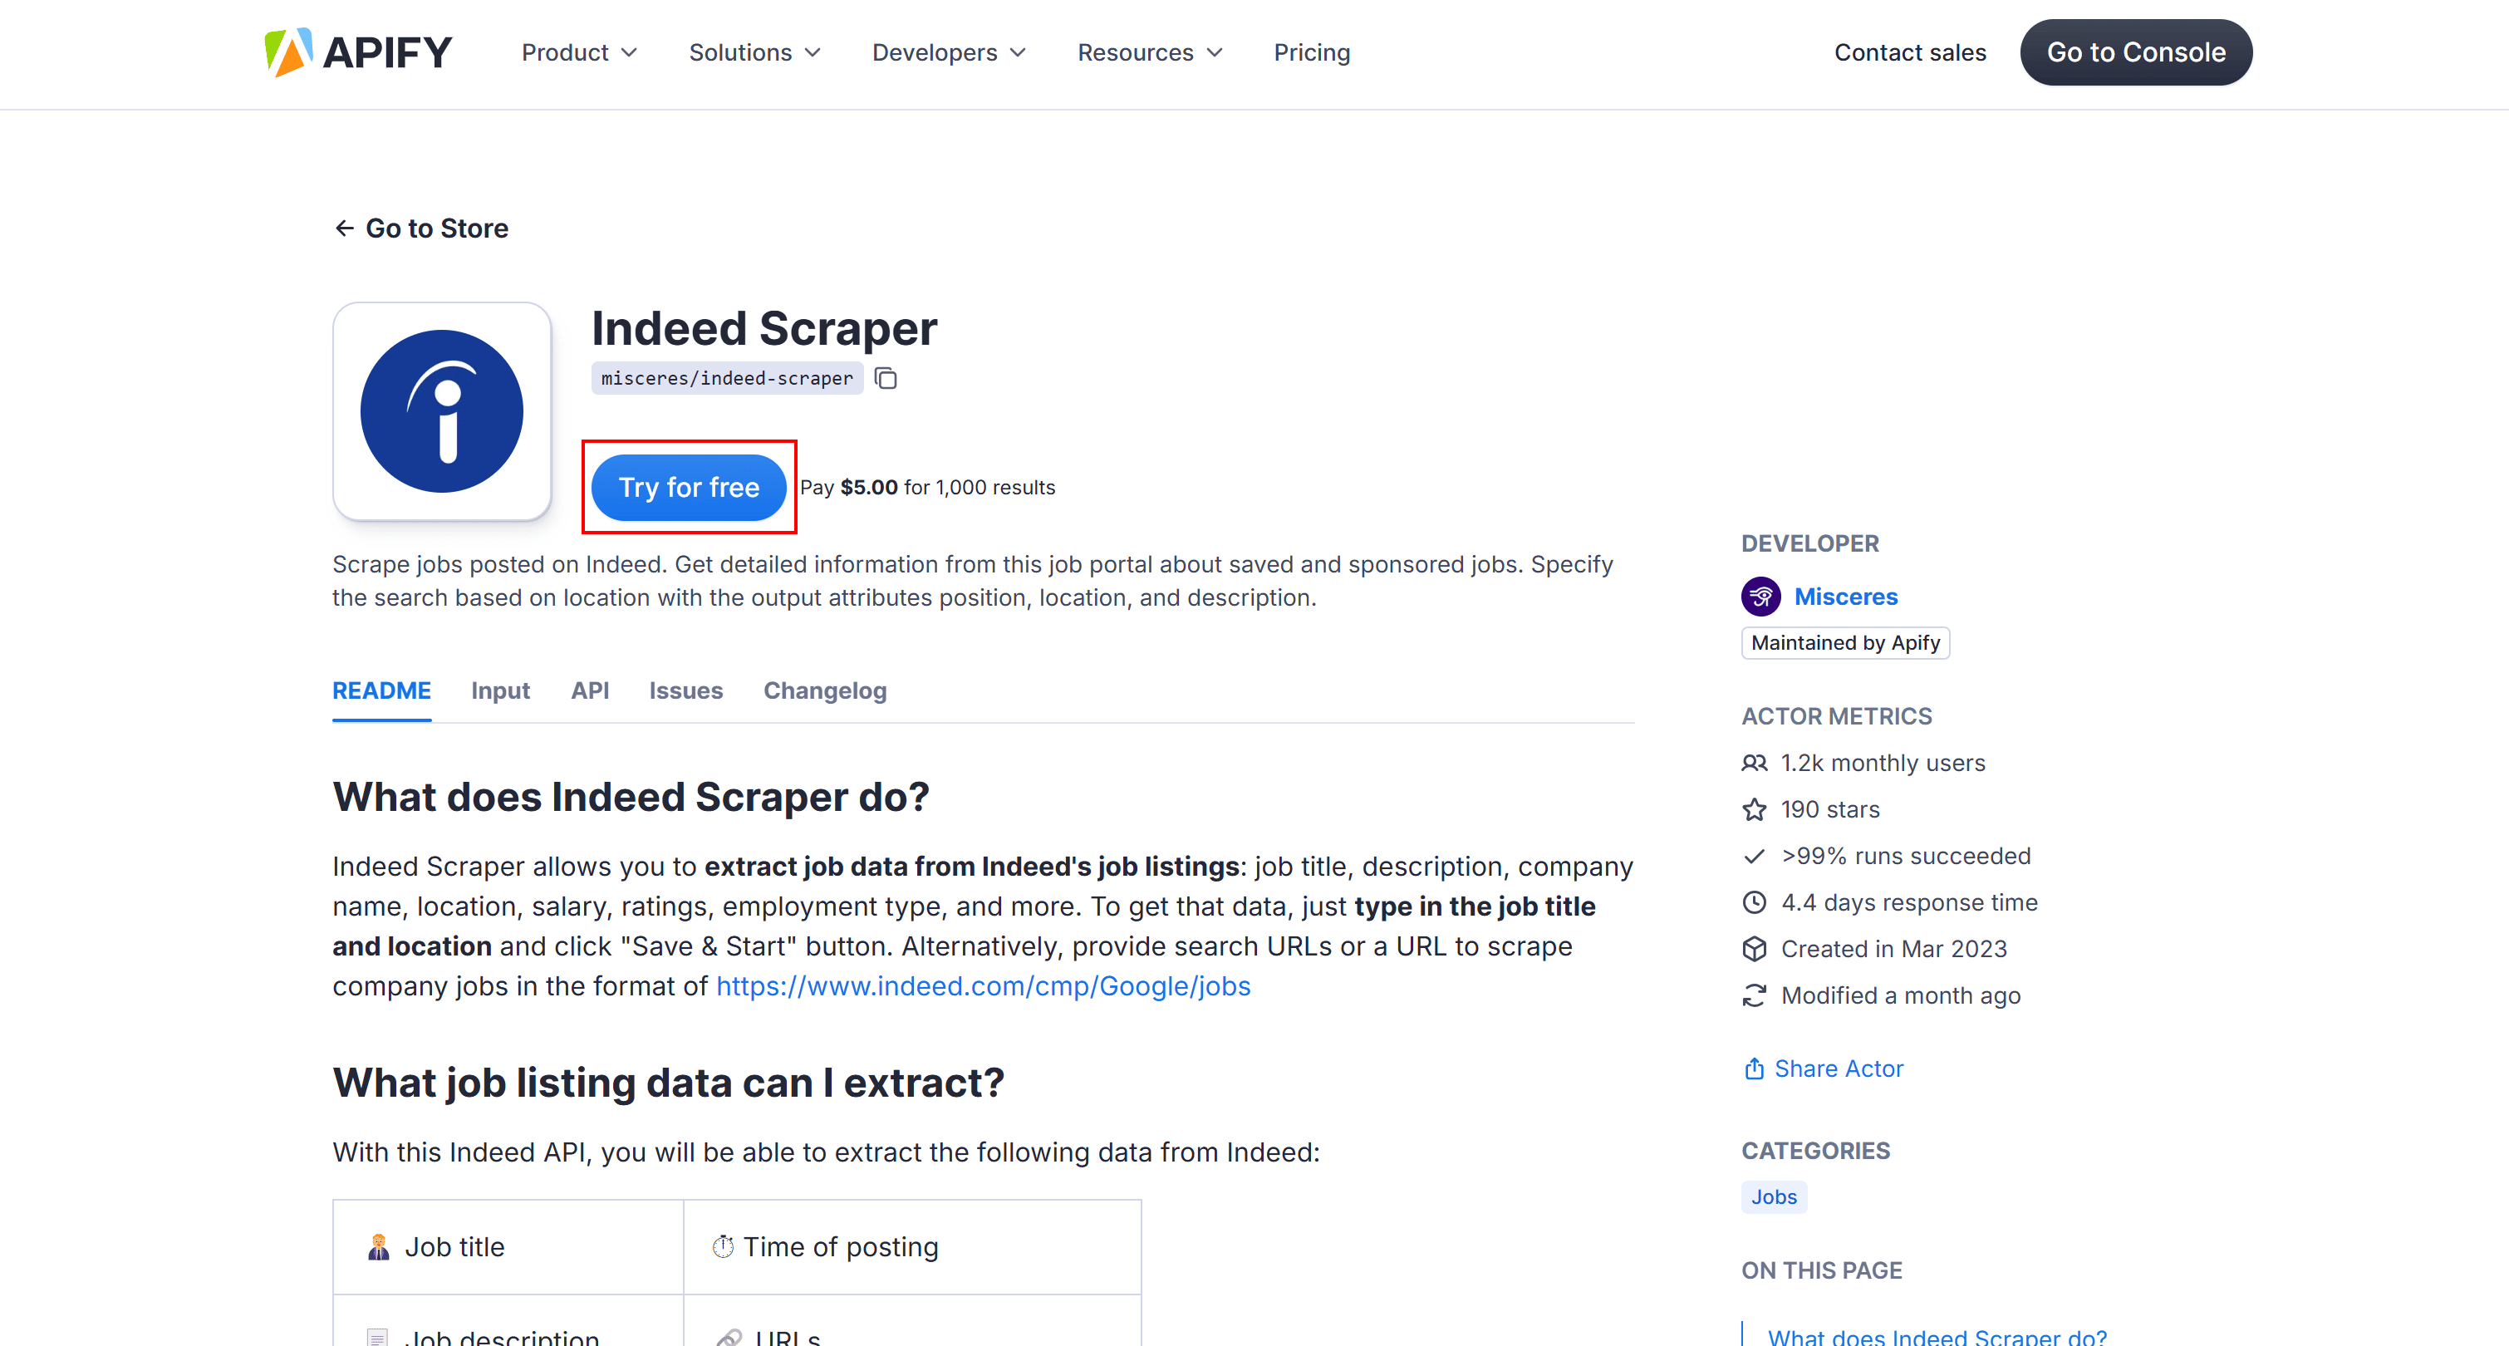Click Try for free button
2509x1346 pixels.
click(x=689, y=486)
